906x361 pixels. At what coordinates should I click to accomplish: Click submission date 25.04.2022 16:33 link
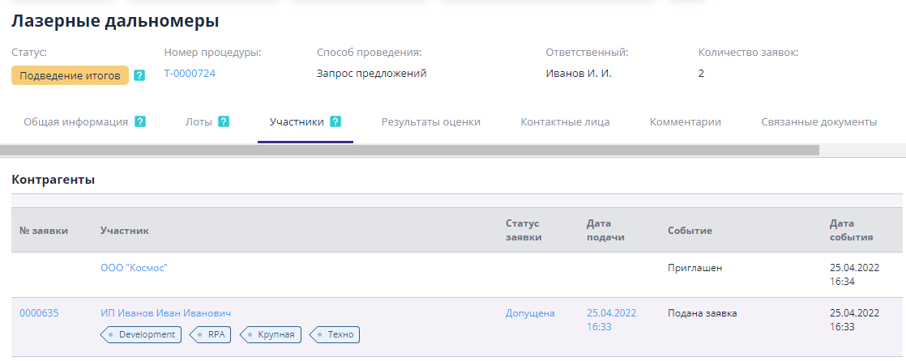point(611,320)
